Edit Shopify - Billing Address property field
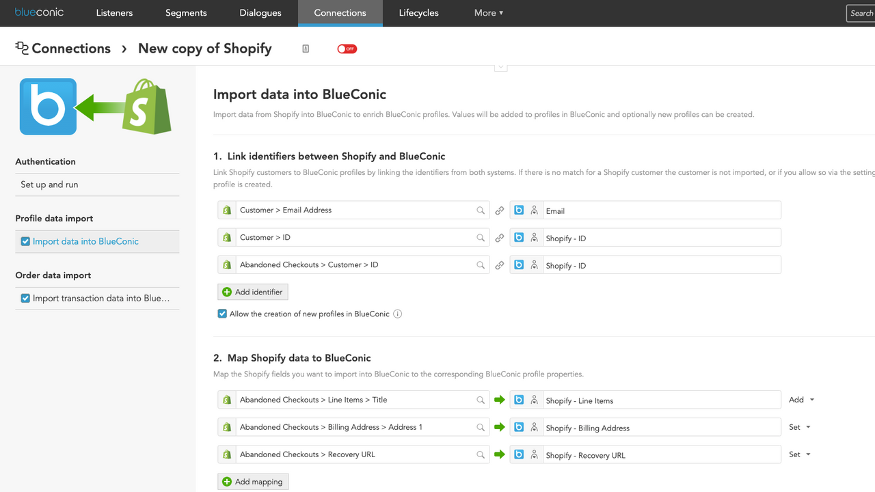The image size is (875, 492). 661,428
